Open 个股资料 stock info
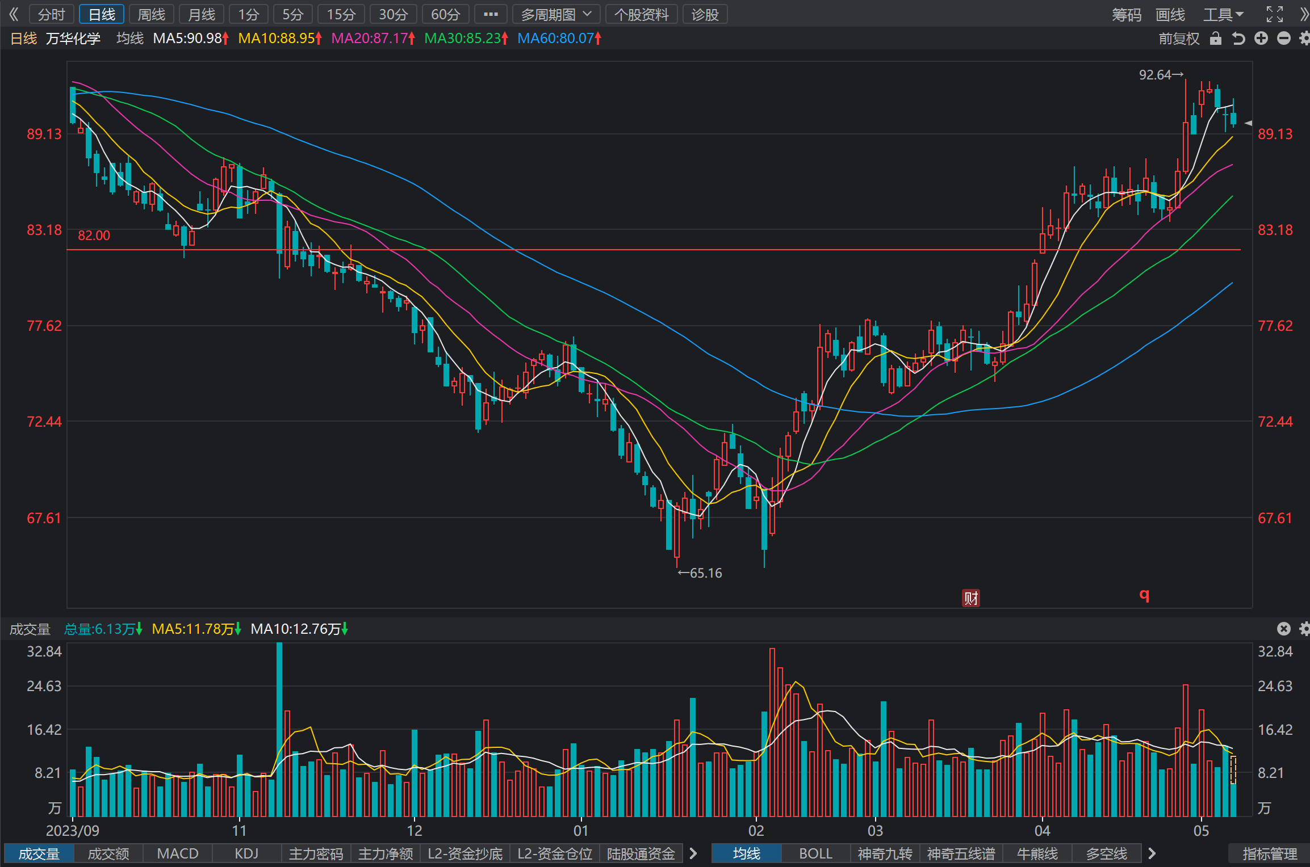The width and height of the screenshot is (1310, 867). click(642, 14)
